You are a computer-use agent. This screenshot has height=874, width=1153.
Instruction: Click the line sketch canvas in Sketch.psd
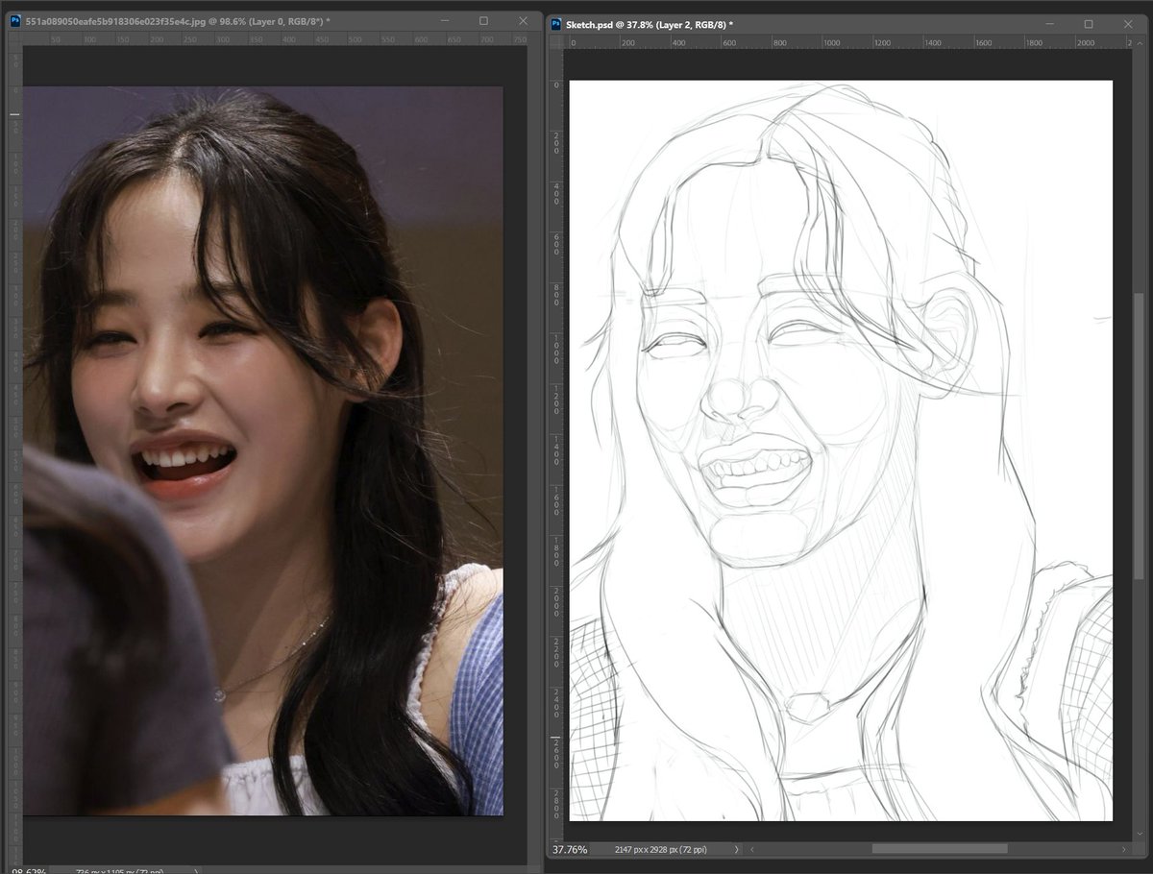[x=841, y=450]
